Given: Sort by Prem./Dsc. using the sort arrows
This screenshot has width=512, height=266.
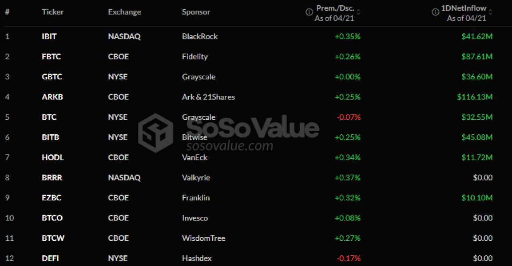Looking at the screenshot, I should coord(359,12).
